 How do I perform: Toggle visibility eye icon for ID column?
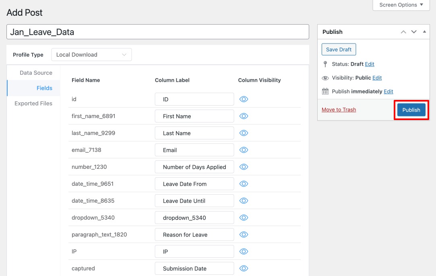244,99
